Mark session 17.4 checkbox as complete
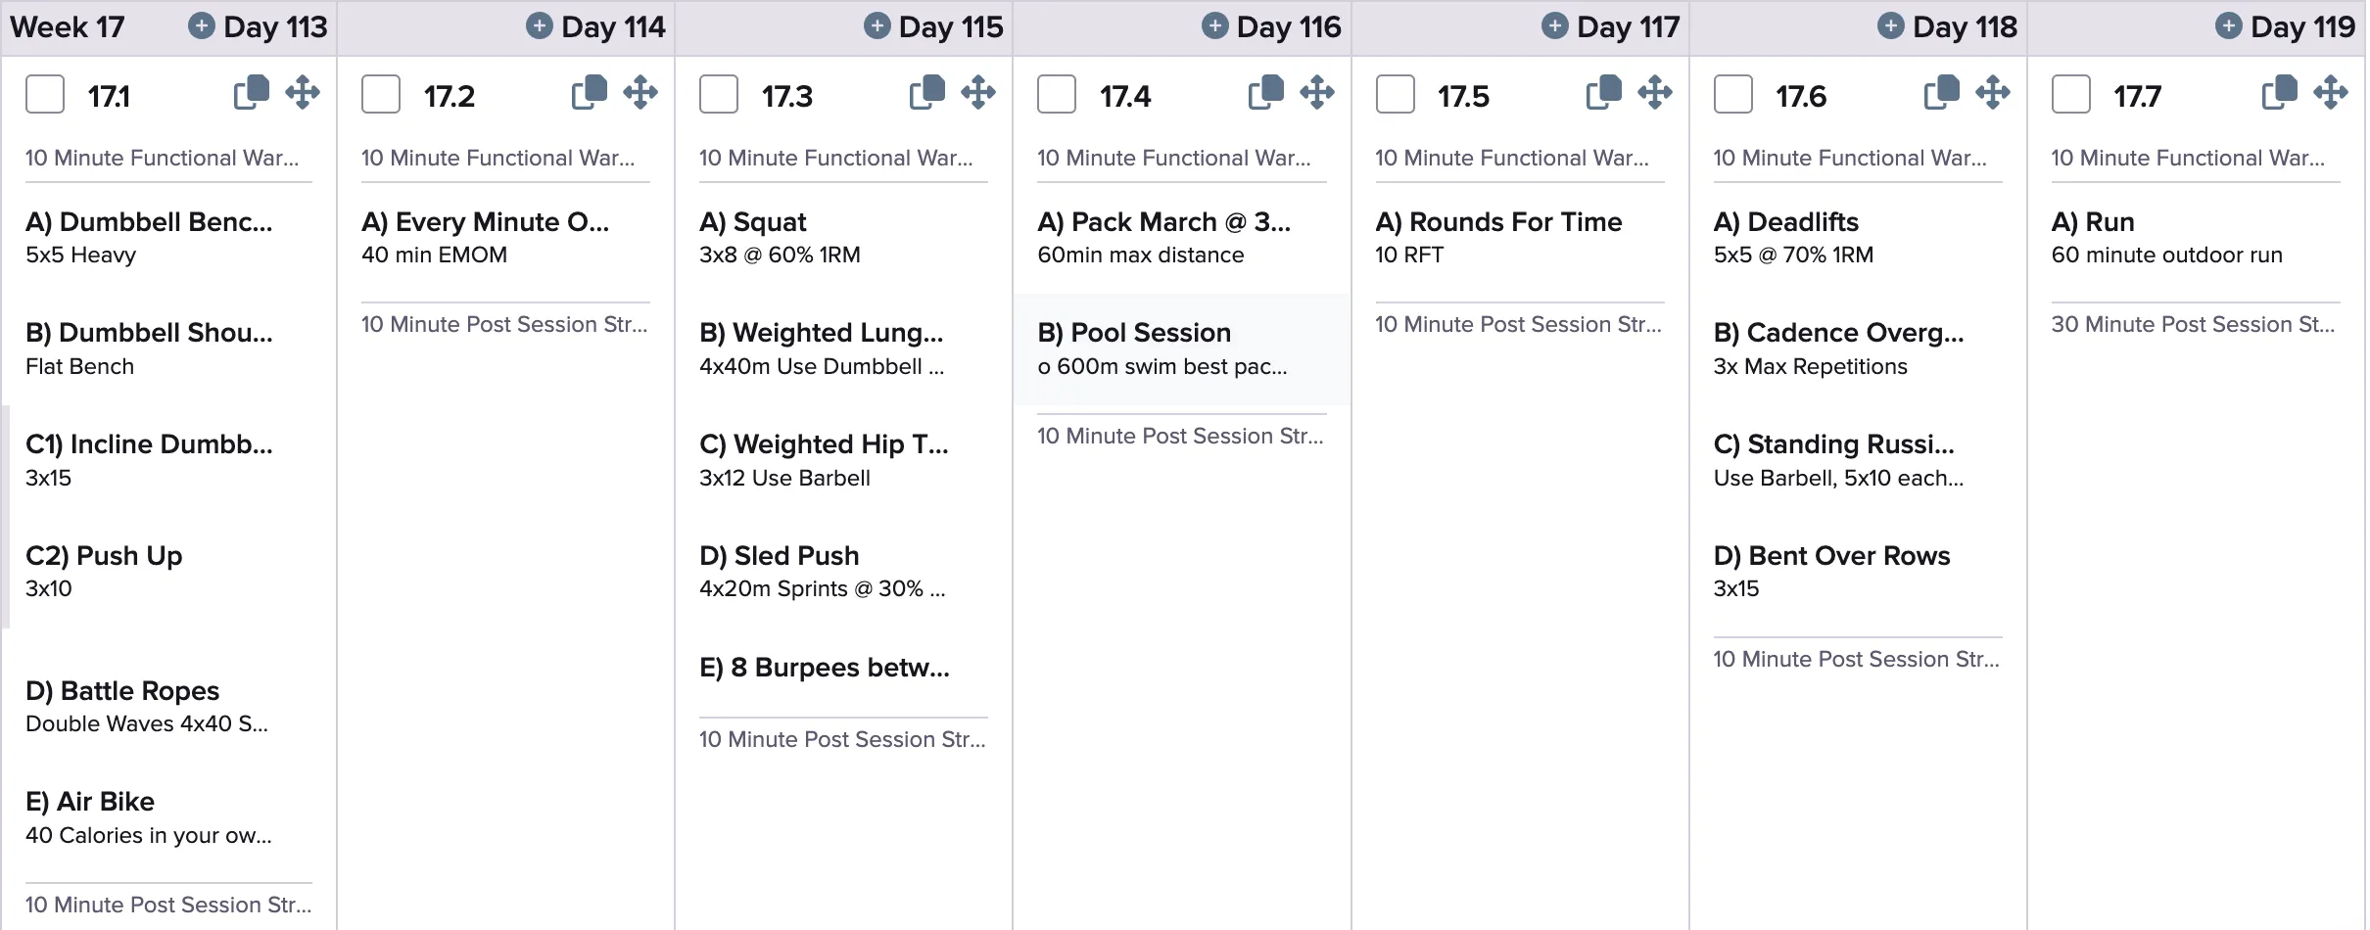2370x930 pixels. (x=1057, y=95)
